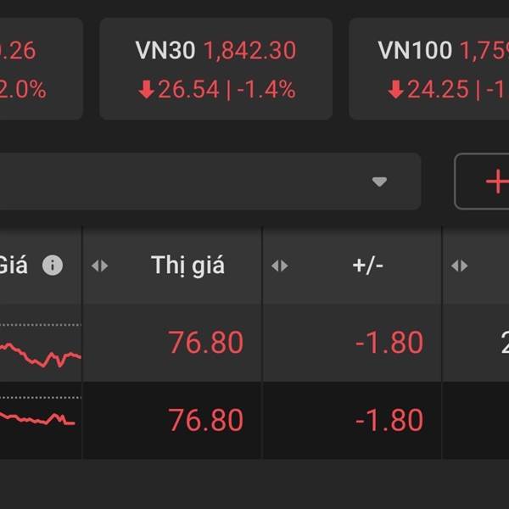Screen dimensions: 509x509
Task: Select the Thị giá column header
Action: (187, 266)
